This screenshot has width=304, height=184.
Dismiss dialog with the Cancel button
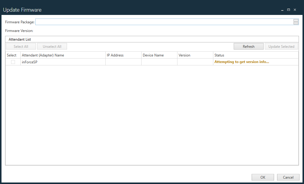point(288,177)
